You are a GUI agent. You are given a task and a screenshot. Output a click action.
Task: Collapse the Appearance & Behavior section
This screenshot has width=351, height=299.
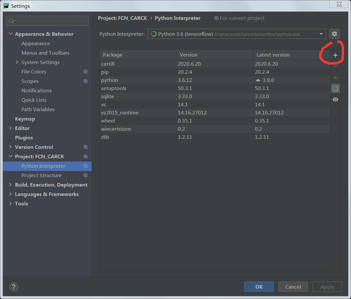pyautogui.click(x=10, y=33)
